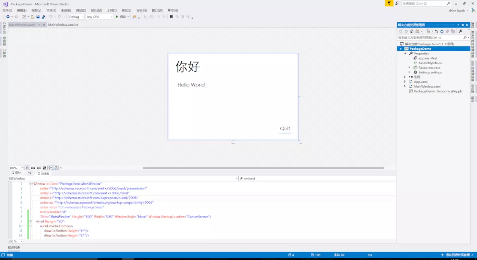Expand the Resources.resx node

click(x=409, y=67)
